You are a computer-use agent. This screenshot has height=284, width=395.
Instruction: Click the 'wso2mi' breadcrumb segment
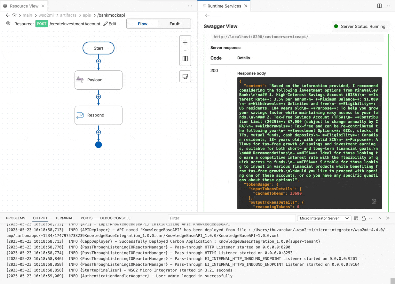tap(45, 15)
